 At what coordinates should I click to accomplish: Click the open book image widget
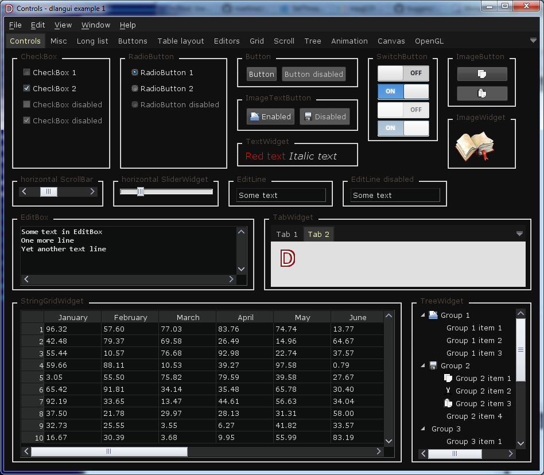[474, 146]
